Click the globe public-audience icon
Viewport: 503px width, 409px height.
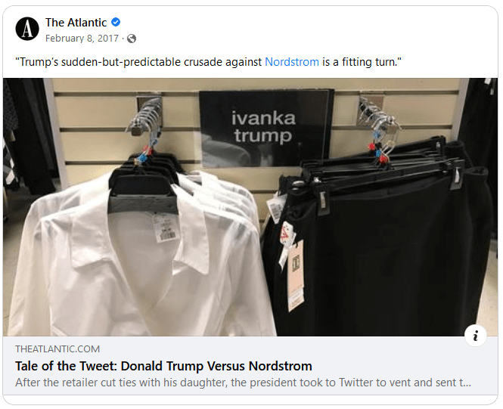click(x=132, y=39)
